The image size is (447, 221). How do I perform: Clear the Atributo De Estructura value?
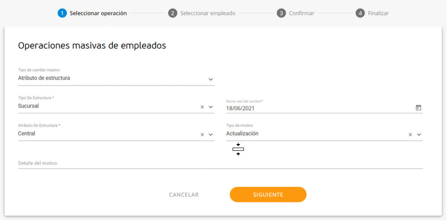pyautogui.click(x=202, y=135)
